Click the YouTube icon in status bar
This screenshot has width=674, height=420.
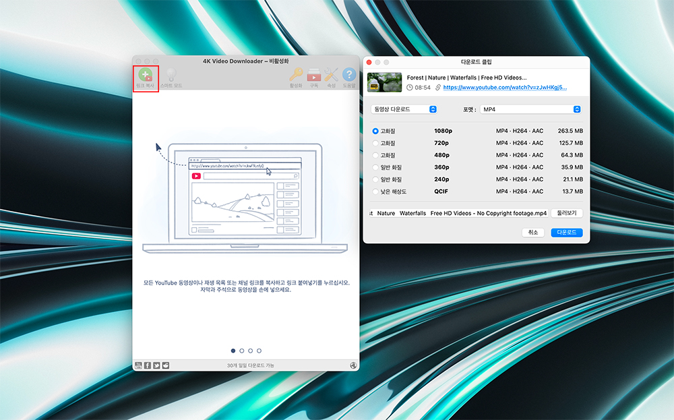tap(138, 365)
